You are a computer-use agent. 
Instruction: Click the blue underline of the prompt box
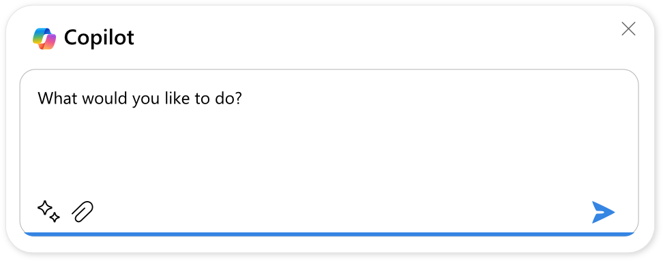(329, 234)
